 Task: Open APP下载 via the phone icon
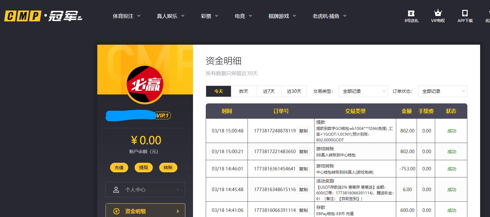[464, 13]
